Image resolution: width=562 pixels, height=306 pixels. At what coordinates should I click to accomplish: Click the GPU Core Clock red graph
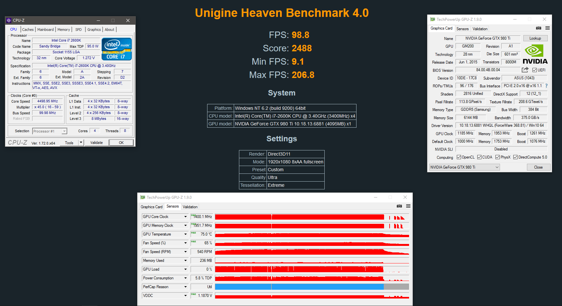coord(312,217)
